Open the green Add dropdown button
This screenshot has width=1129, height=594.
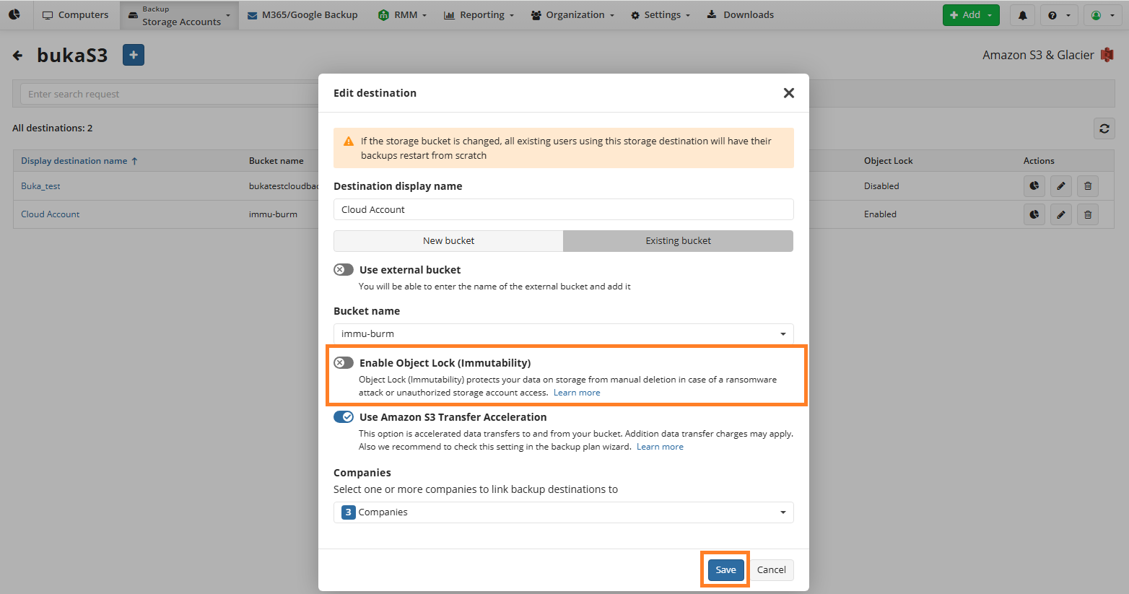(970, 15)
